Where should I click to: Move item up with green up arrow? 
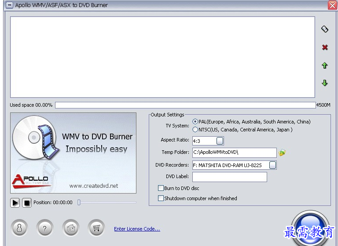pyautogui.click(x=325, y=65)
